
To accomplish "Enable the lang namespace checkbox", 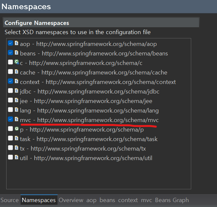I will [10, 110].
